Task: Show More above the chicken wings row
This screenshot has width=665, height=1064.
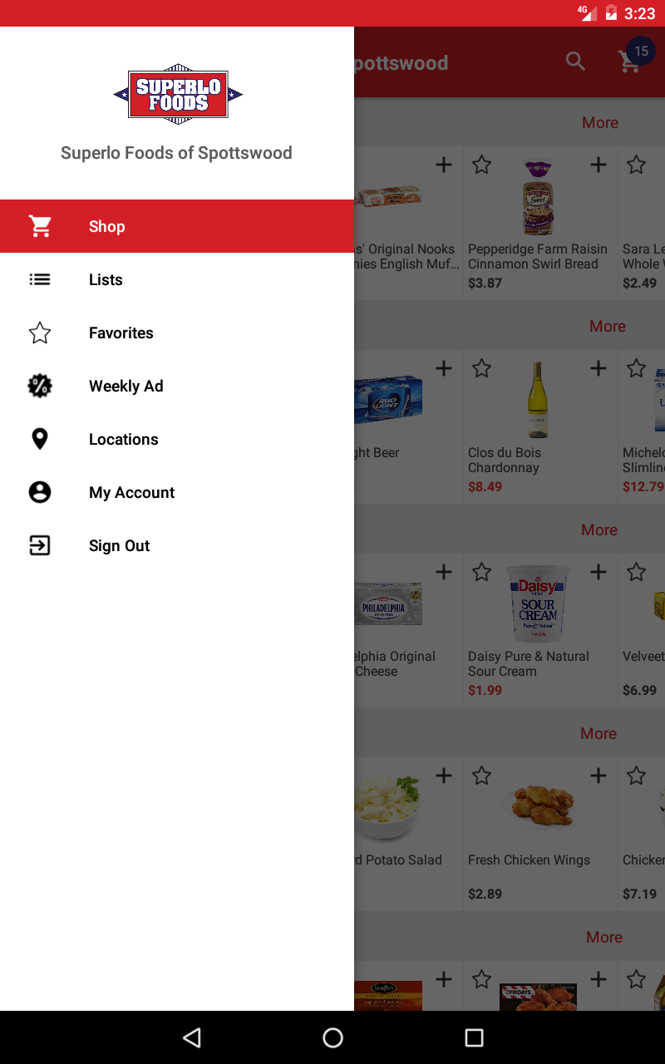Action: (x=598, y=733)
